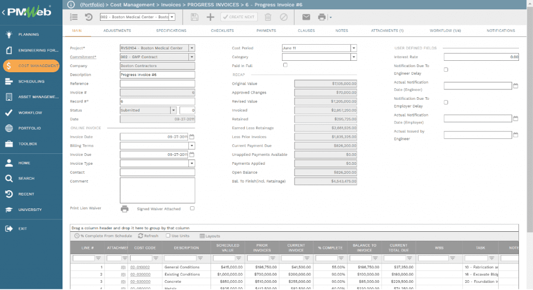Image resolution: width=533 pixels, height=290 pixels.
Task: Collapse the sidebar using PMWeb back arrow
Action: point(4,12)
